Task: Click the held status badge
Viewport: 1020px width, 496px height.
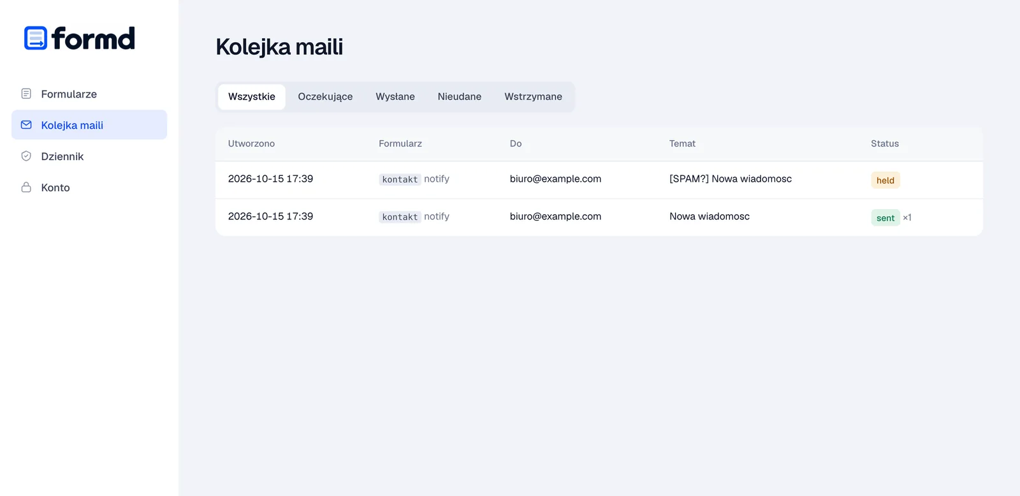Action: coord(885,180)
